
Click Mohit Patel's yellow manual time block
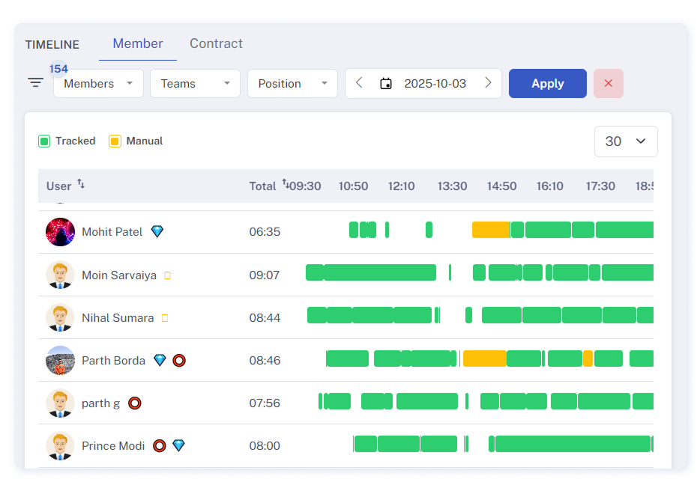(491, 231)
